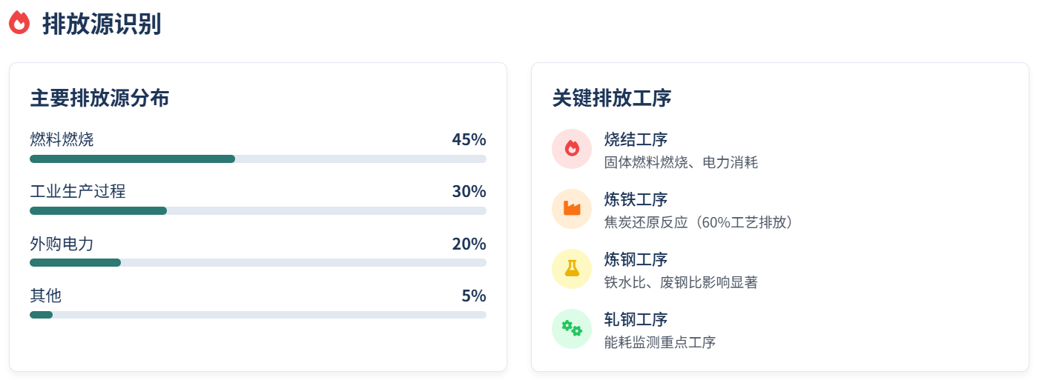Screen dimensions: 1042x380
Task: Select the 炼钢工序 item title
Action: point(636,259)
